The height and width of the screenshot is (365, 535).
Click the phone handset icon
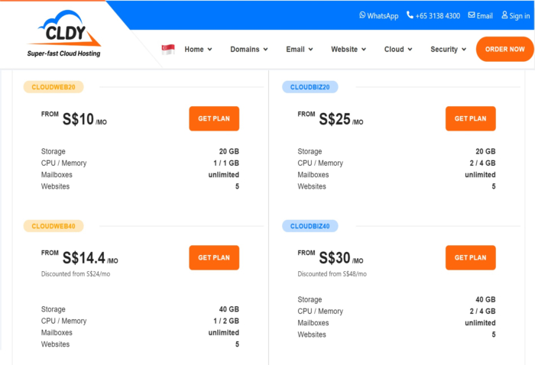[x=410, y=15]
